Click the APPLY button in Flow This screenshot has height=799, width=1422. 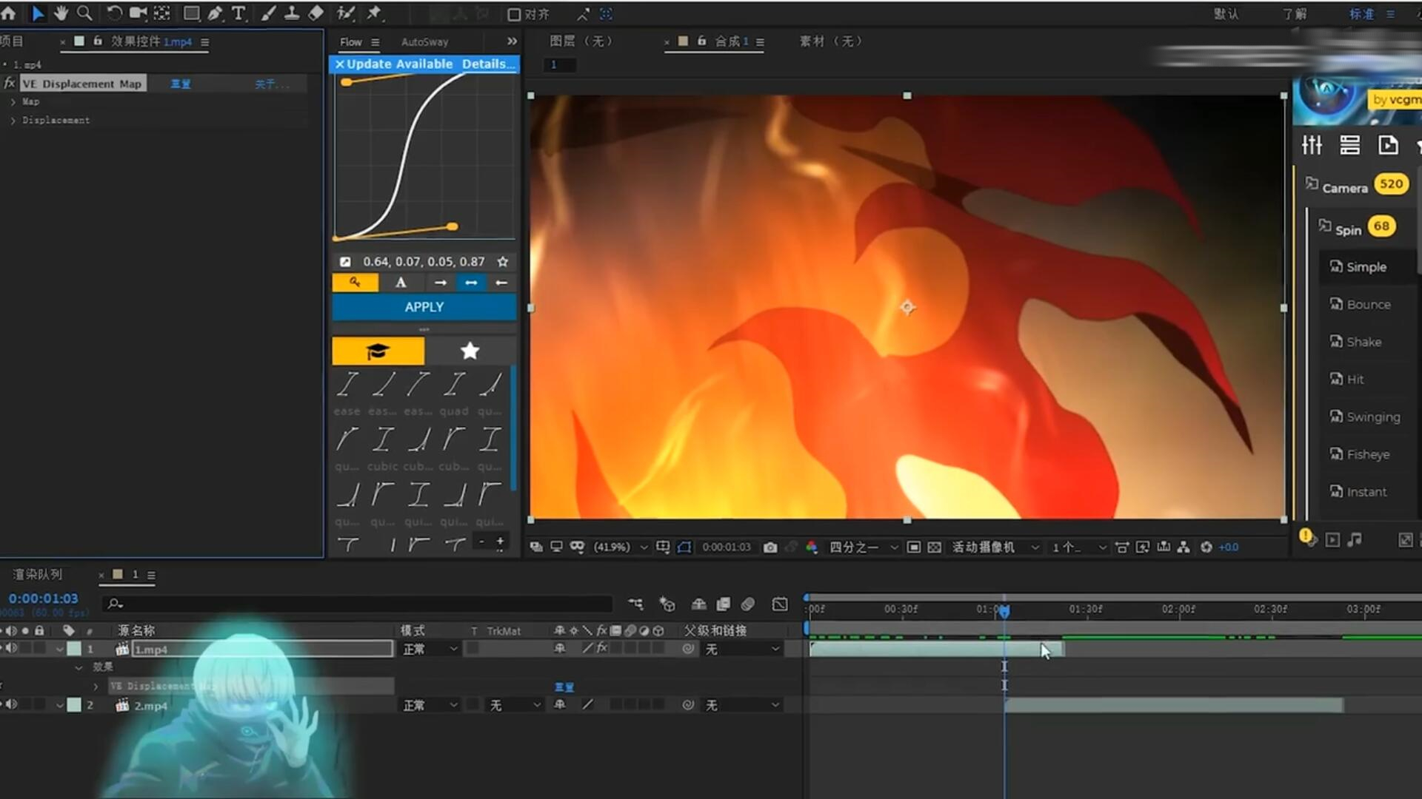[x=424, y=307]
